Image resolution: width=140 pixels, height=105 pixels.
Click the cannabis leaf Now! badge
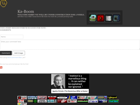(92, 97)
